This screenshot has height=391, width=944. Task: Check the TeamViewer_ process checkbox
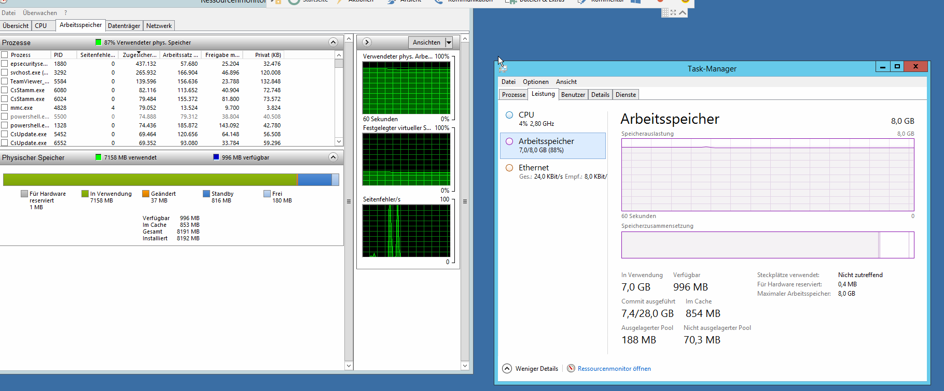pos(5,81)
